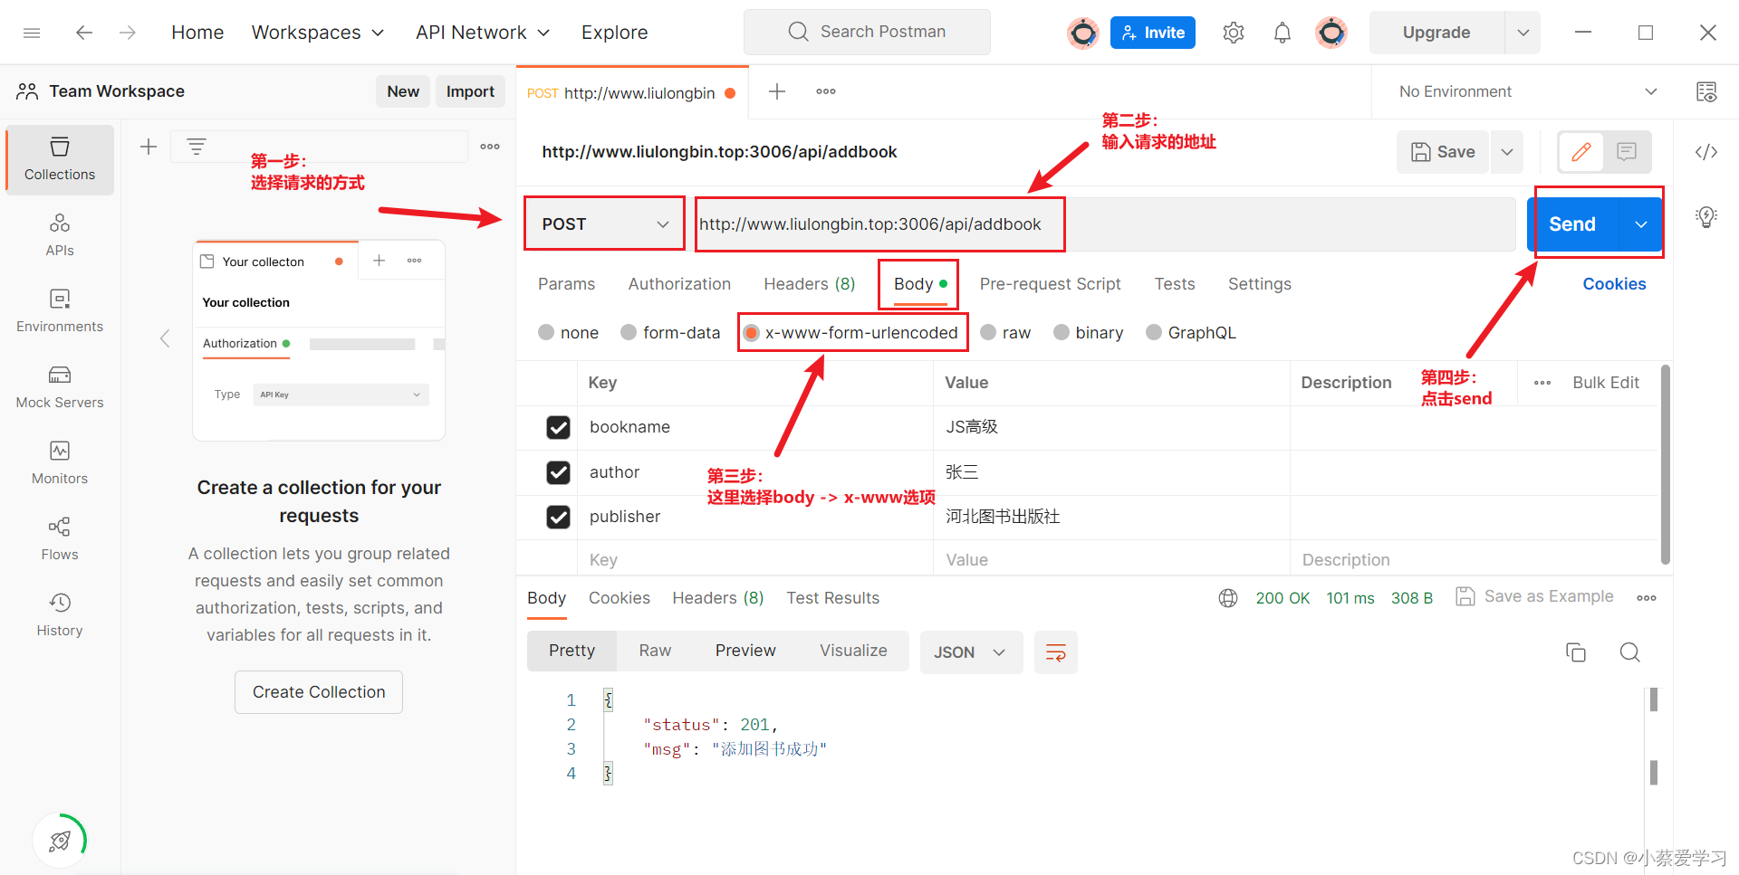Open the Send options dropdown arrow
1739x875 pixels.
tap(1641, 224)
